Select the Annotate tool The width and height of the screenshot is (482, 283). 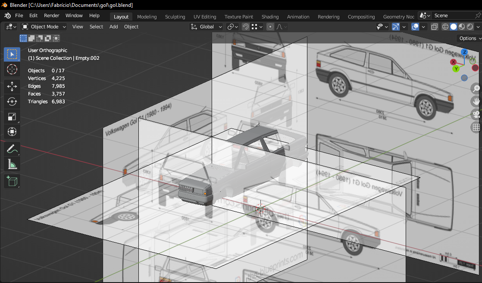[12, 149]
